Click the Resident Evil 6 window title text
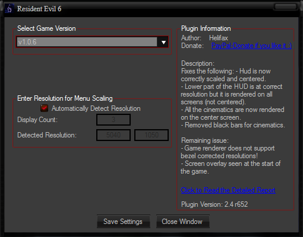The width and height of the screenshot is (303, 237). click(x=39, y=9)
